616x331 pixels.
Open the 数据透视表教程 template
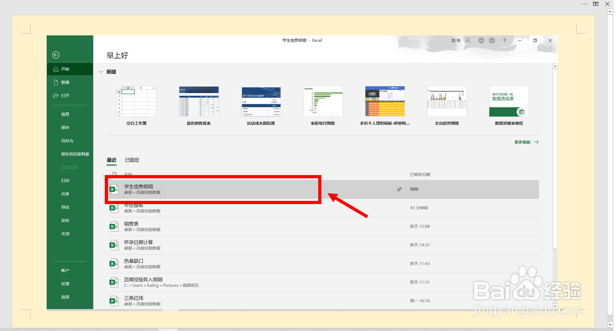coord(509,101)
